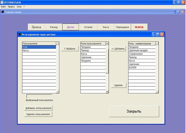Open the Приход section button
186x133 pixels.
[37, 27]
